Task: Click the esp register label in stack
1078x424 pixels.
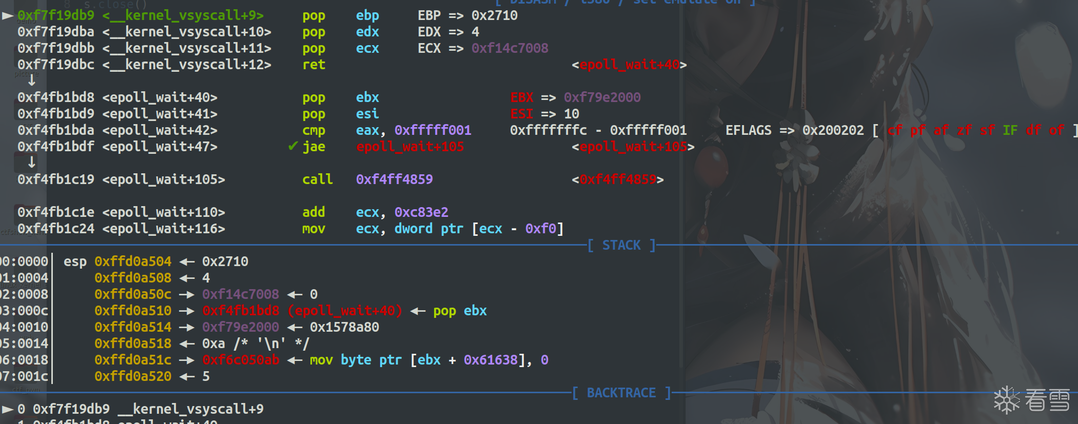Action: (75, 261)
